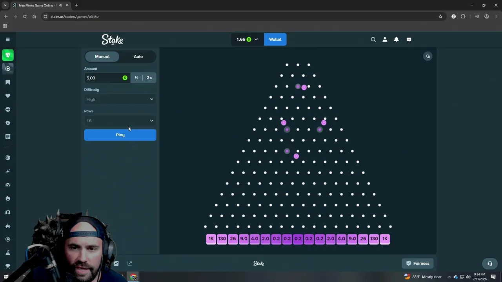
Task: Open browser media controls icon
Action: pyautogui.click(x=477, y=16)
